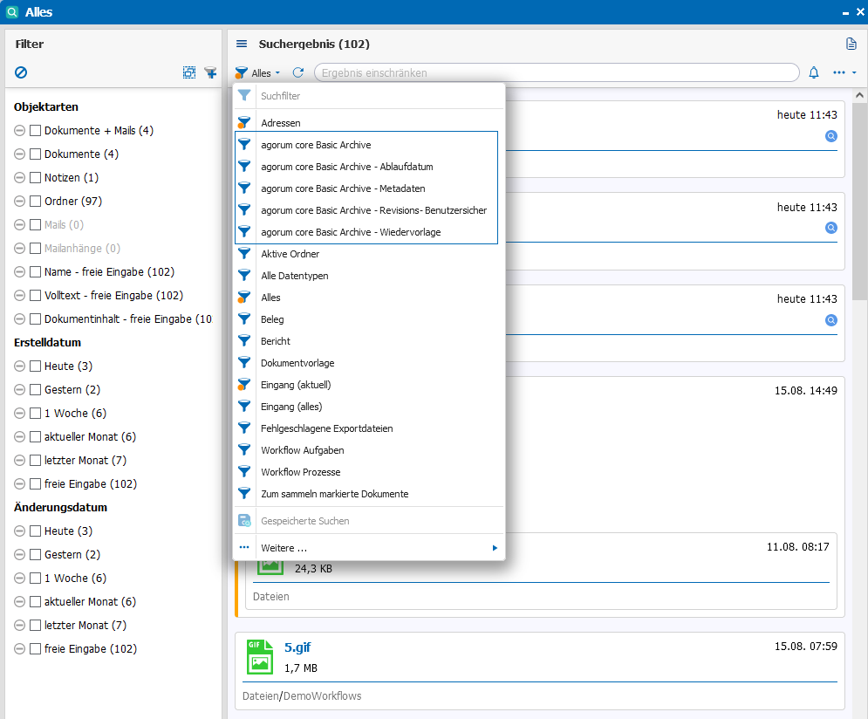Tick Heute (3) checkbox under Erstelldatum
The image size is (868, 719).
35,366
